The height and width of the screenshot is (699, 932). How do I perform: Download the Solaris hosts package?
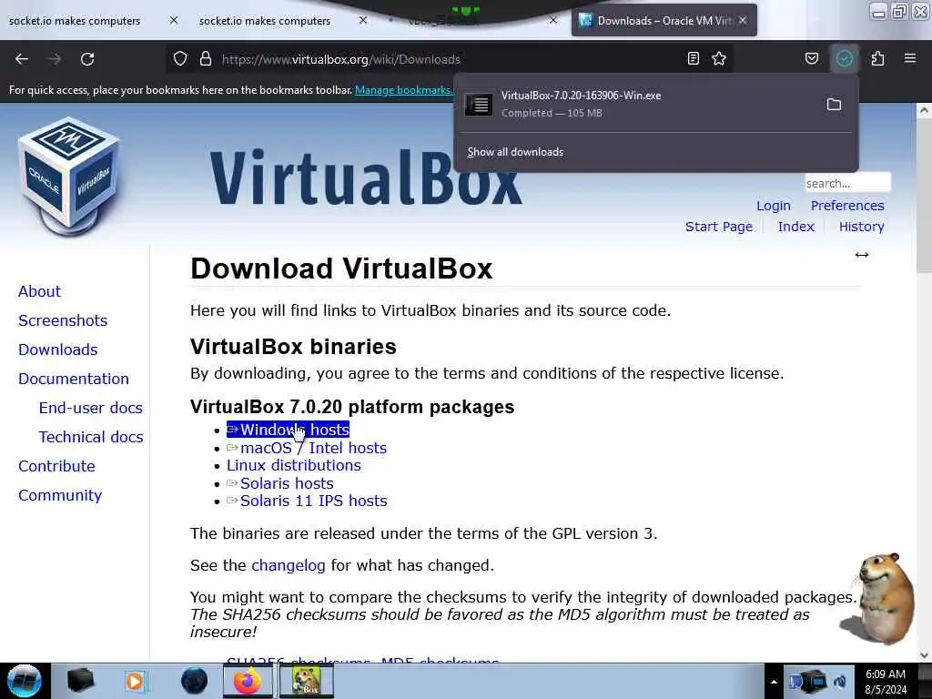tap(280, 484)
